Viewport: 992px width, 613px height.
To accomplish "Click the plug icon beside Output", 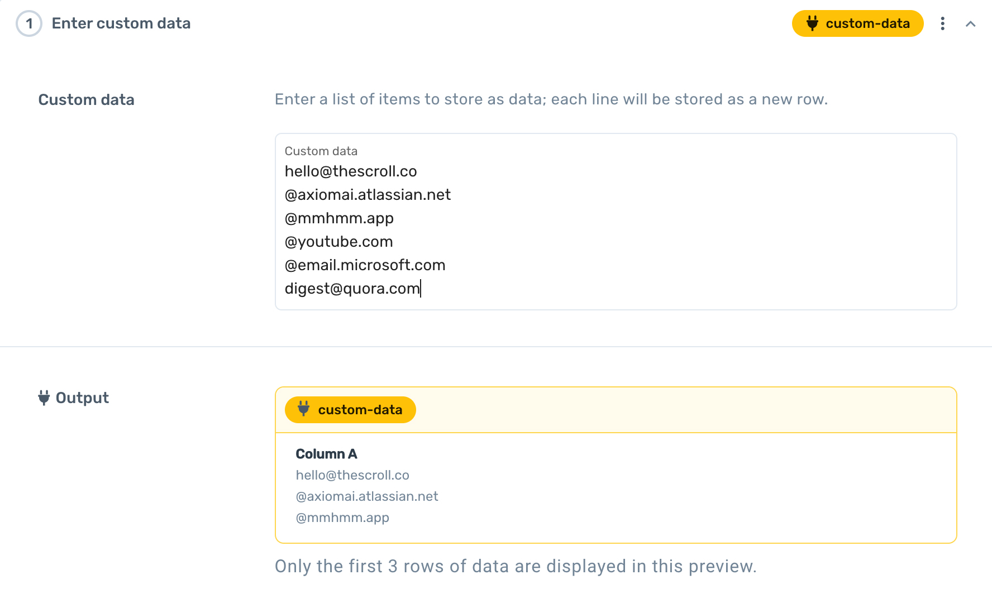I will (x=44, y=398).
